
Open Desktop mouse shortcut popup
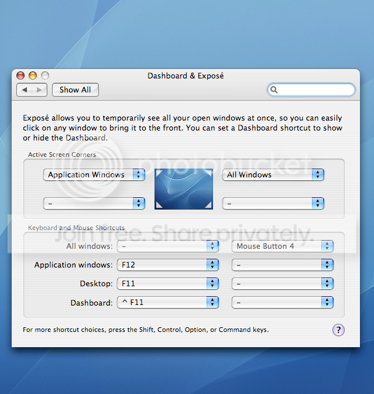(283, 284)
